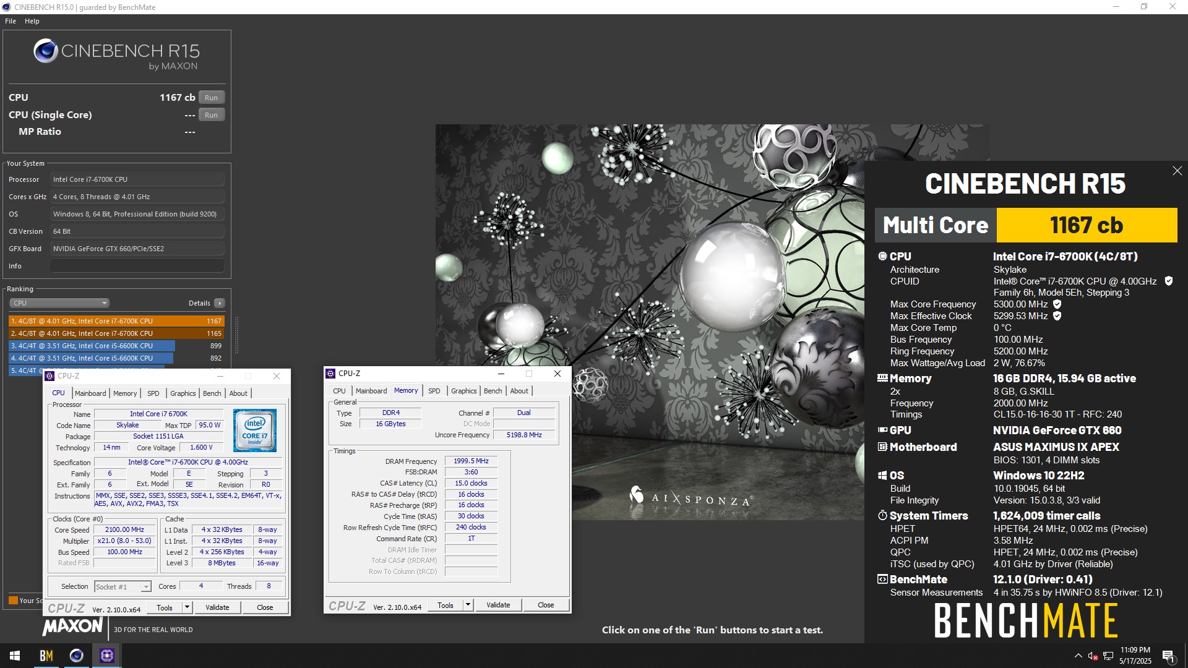Click the DRAM Frequency value 1999.5 MHz
The image size is (1188, 668).
(471, 461)
